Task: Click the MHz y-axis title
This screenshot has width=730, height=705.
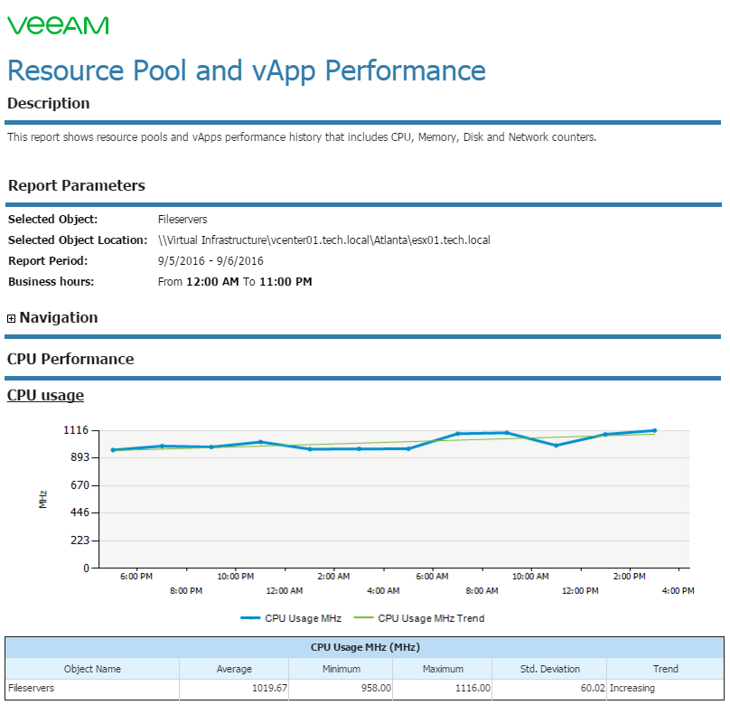Action: (x=42, y=499)
